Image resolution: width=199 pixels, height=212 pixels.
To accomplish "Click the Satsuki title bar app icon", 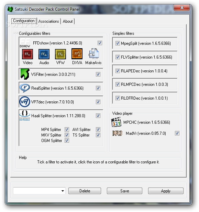I will tap(10, 9).
